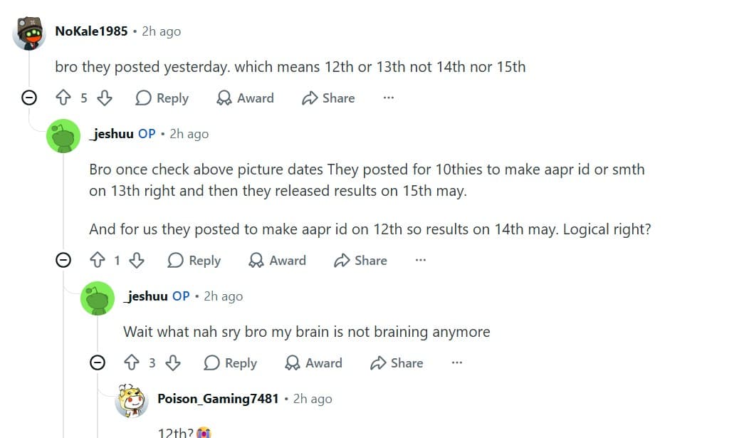Viewport: 739px width, 438px height.
Task: Downvote NoKale1985's comment
Action: pyautogui.click(x=104, y=98)
